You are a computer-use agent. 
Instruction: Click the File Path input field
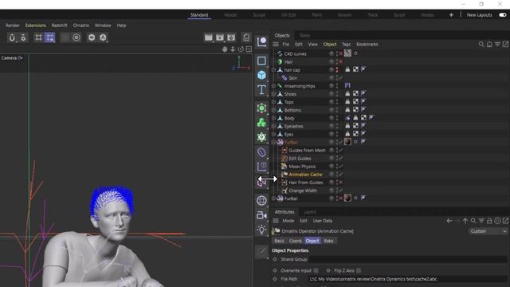tap(408, 279)
